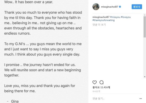The height and width of the screenshot is (103, 146).
Task: Open the missginachoi87 profile picture
Action: pos(96,7)
